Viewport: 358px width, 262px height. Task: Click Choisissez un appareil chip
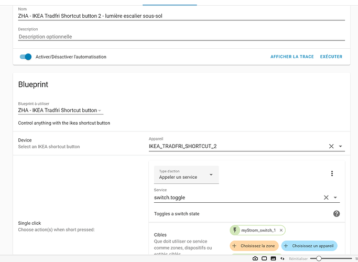[x=309, y=246]
